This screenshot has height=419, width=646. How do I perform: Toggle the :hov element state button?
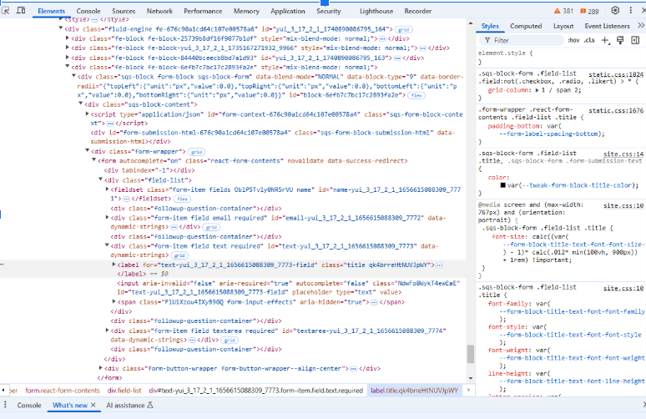[x=573, y=40]
